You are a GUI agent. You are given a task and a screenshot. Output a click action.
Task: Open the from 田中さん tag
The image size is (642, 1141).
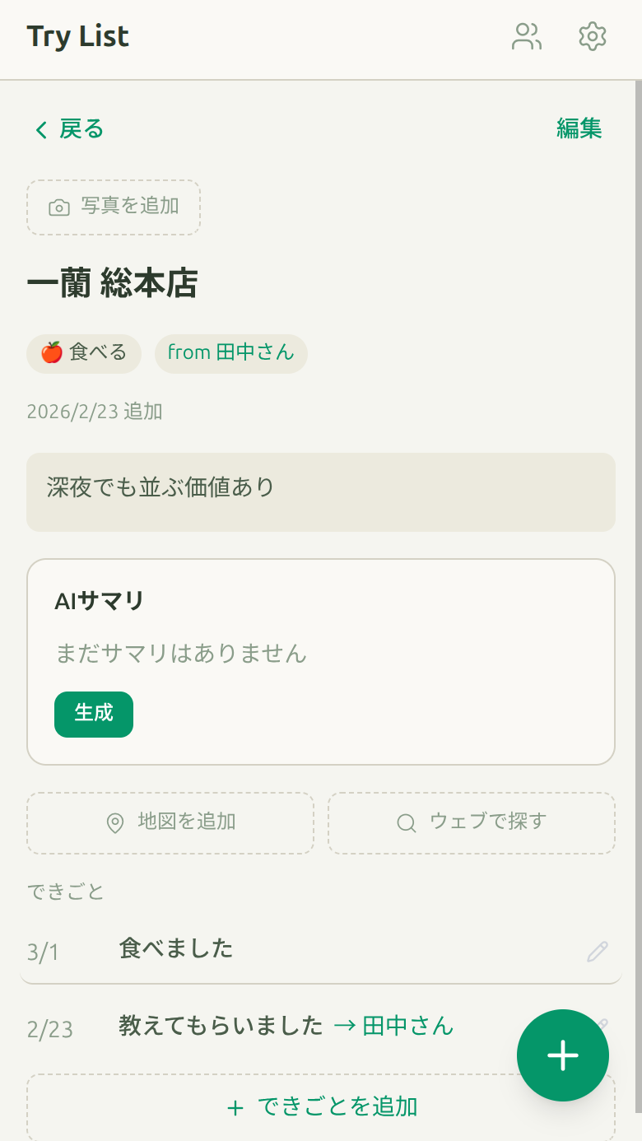[x=231, y=353]
